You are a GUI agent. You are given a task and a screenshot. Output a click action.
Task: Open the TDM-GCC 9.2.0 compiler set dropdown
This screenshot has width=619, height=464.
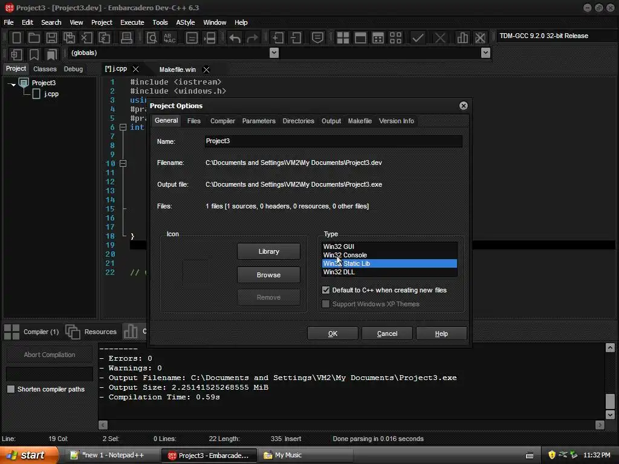(557, 36)
